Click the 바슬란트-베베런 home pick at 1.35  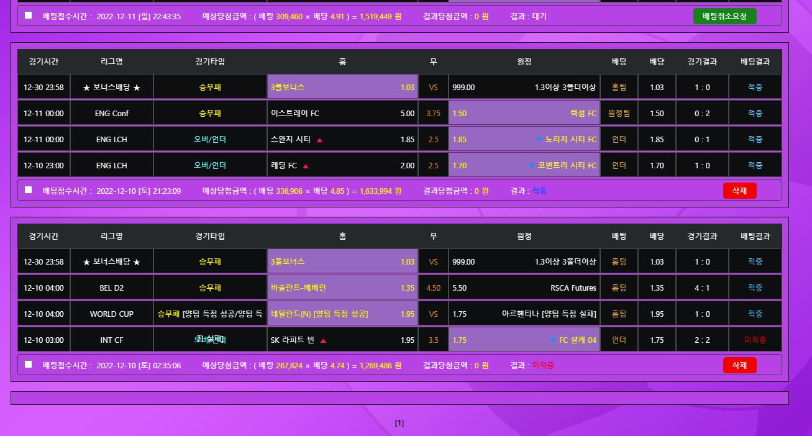[x=342, y=288]
